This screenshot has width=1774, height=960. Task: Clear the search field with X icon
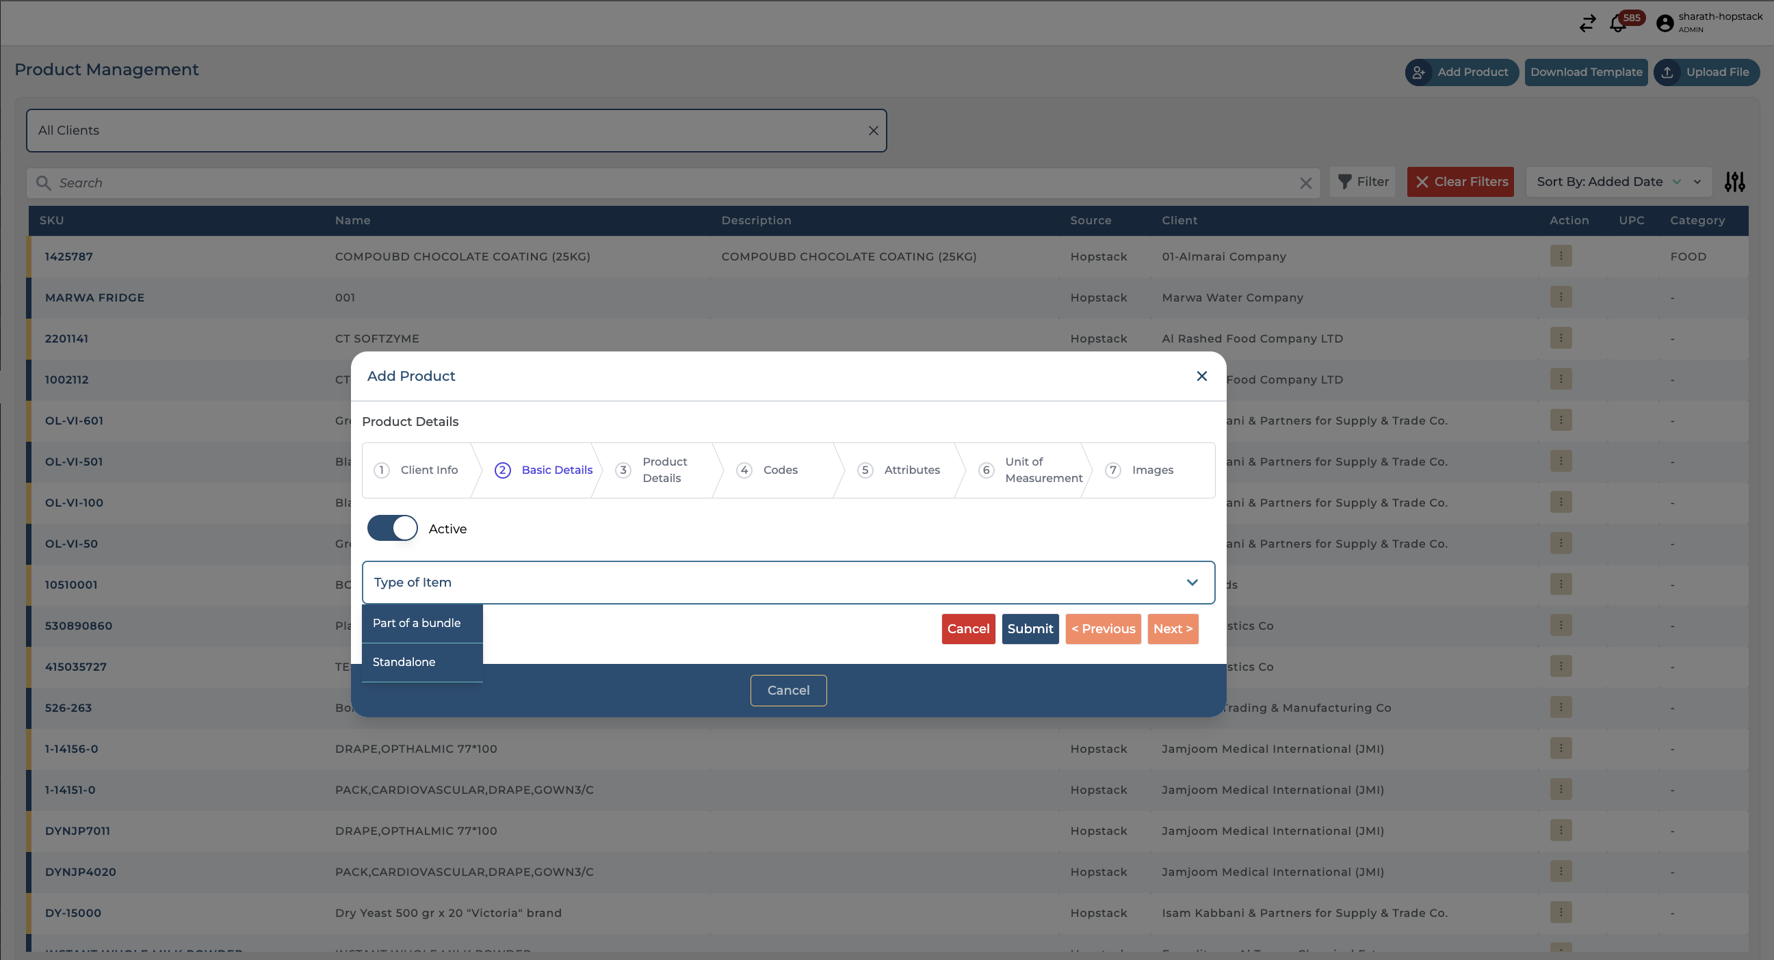[1305, 183]
